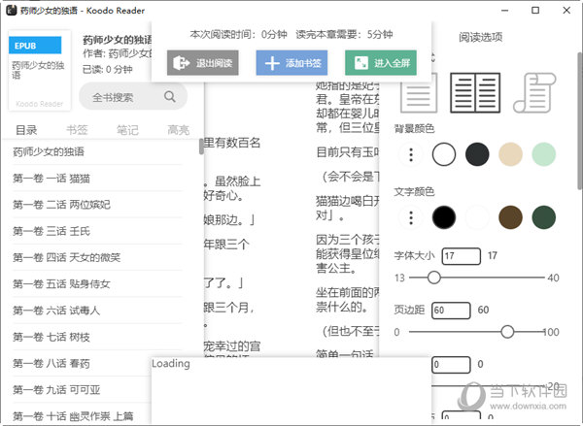Click the 字体大小 label
583x426 pixels.
[414, 255]
